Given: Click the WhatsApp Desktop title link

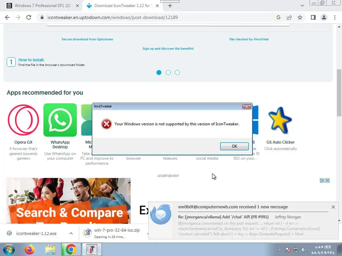Looking at the screenshot, I should pyautogui.click(x=60, y=145).
